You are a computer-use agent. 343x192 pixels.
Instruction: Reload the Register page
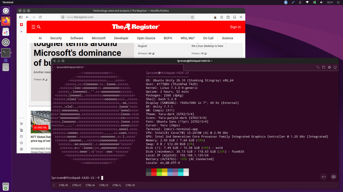click(40, 17)
